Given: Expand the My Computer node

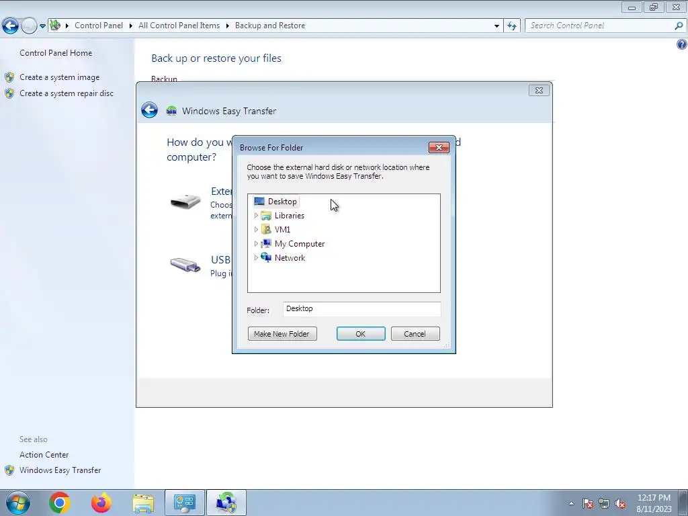Looking at the screenshot, I should click(x=256, y=243).
